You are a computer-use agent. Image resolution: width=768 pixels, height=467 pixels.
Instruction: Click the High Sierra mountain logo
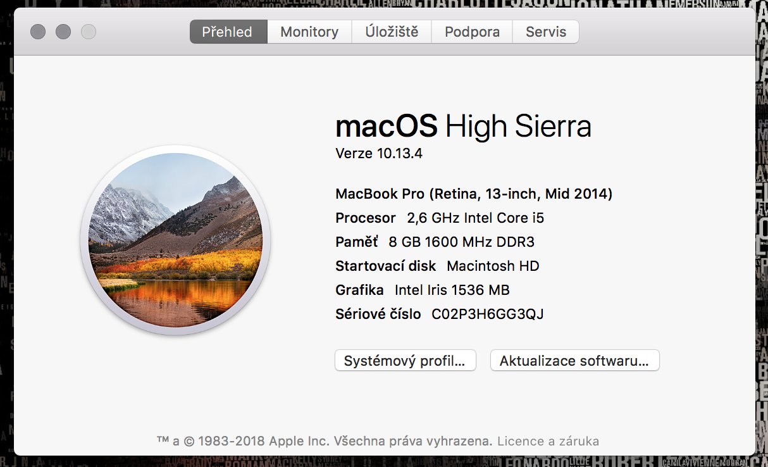(175, 240)
